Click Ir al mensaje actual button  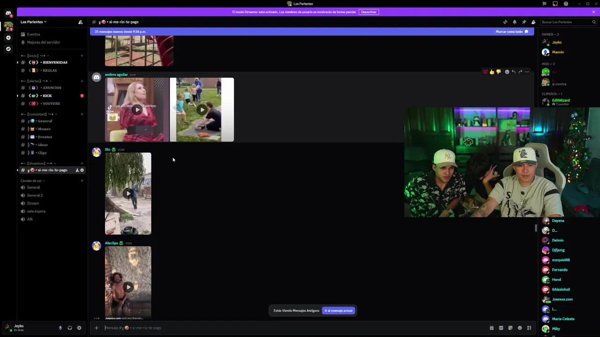click(338, 310)
